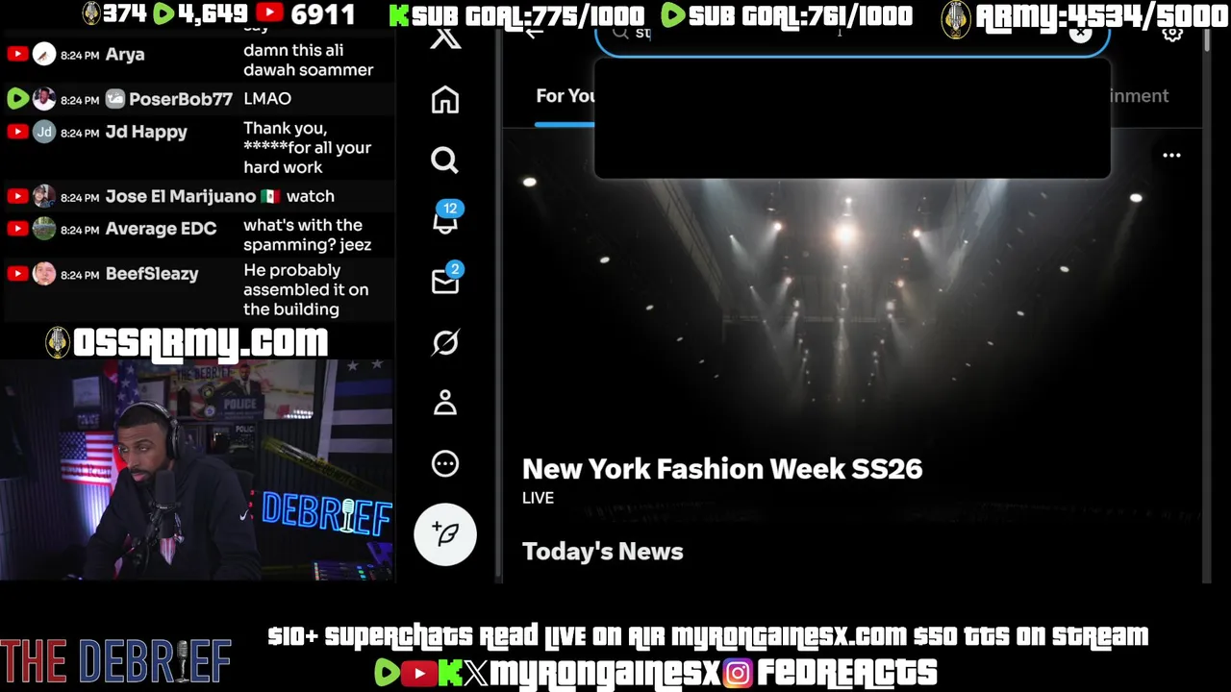Click 'what's with the spamming' message
Image resolution: width=1231 pixels, height=692 pixels.
[307, 235]
